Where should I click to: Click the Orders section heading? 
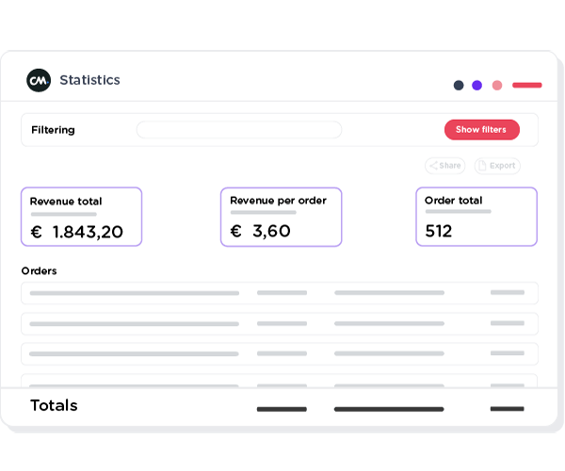pyautogui.click(x=39, y=271)
